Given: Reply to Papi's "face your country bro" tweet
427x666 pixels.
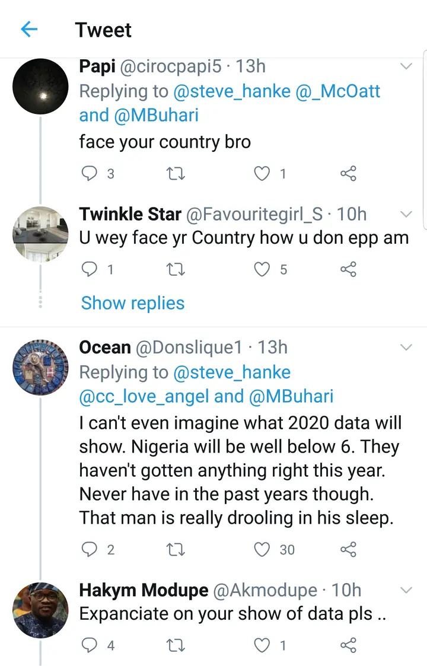Looking at the screenshot, I should [89, 173].
